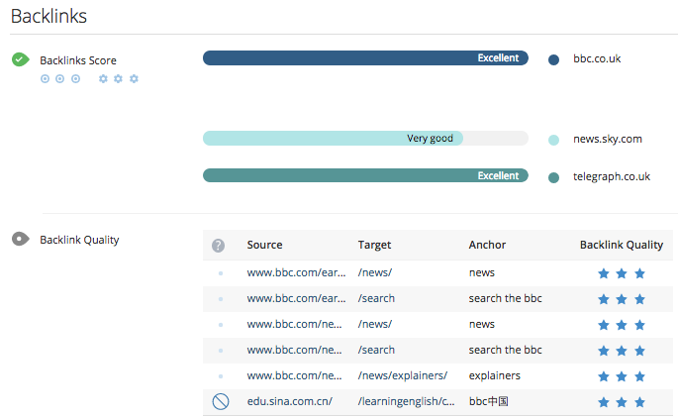This screenshot has height=418, width=678.
Task: Click the Backlink Quality column header
Action: [x=622, y=246]
